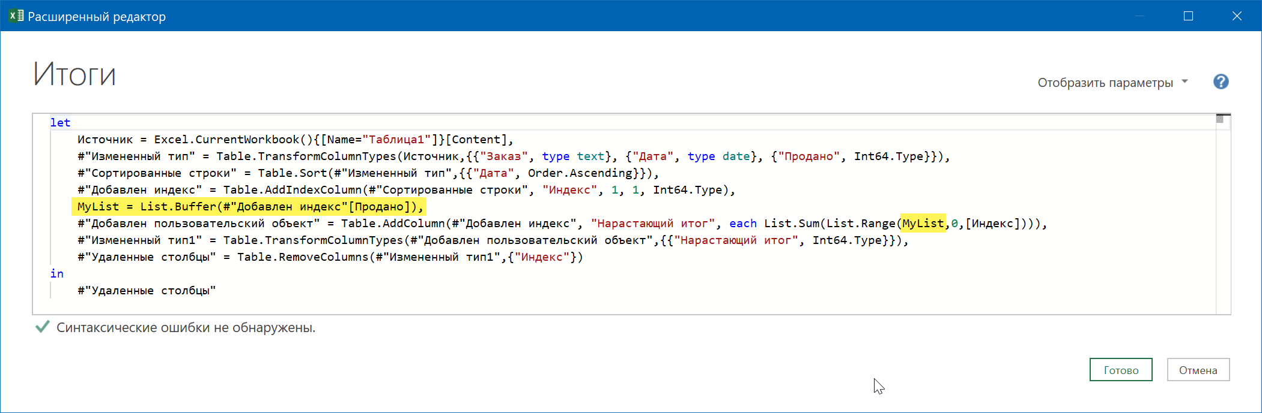Image resolution: width=1262 pixels, height=413 pixels.
Task: Click the "Нарастающий итог" string in AddColumn
Action: 653,224
